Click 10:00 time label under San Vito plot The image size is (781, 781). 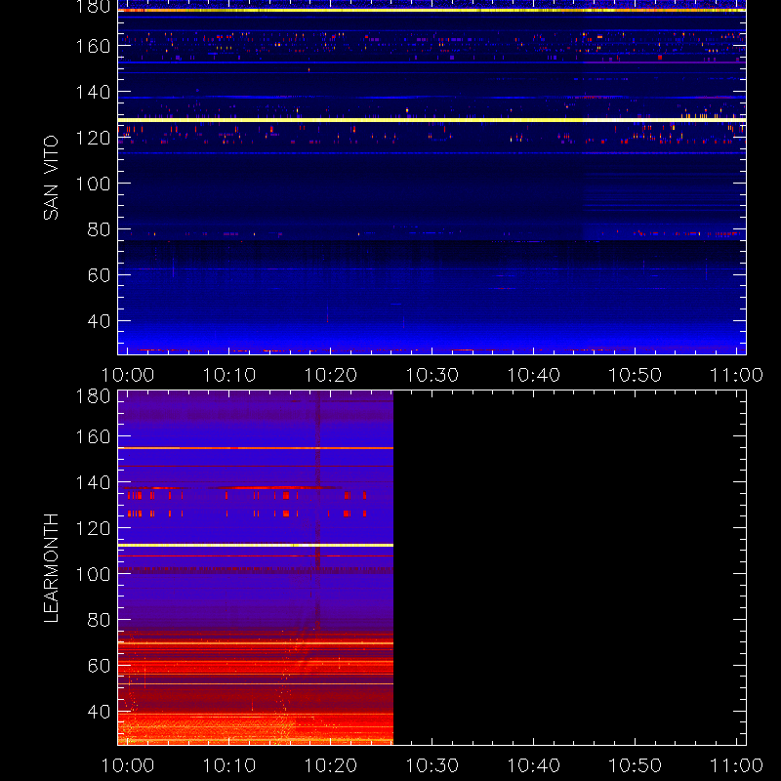click(128, 375)
